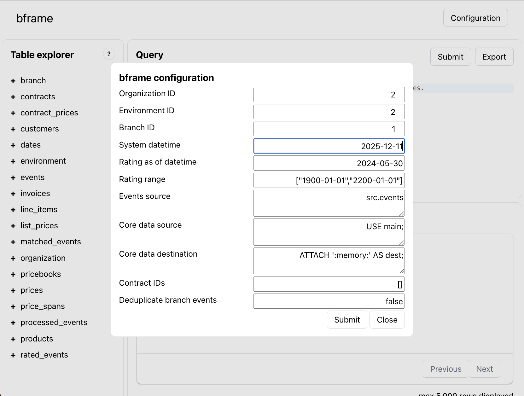Expand the organization table

pos(13,259)
